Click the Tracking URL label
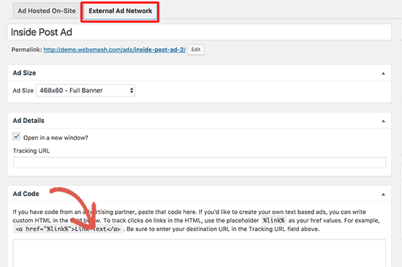This screenshot has height=267, width=402. click(x=31, y=151)
